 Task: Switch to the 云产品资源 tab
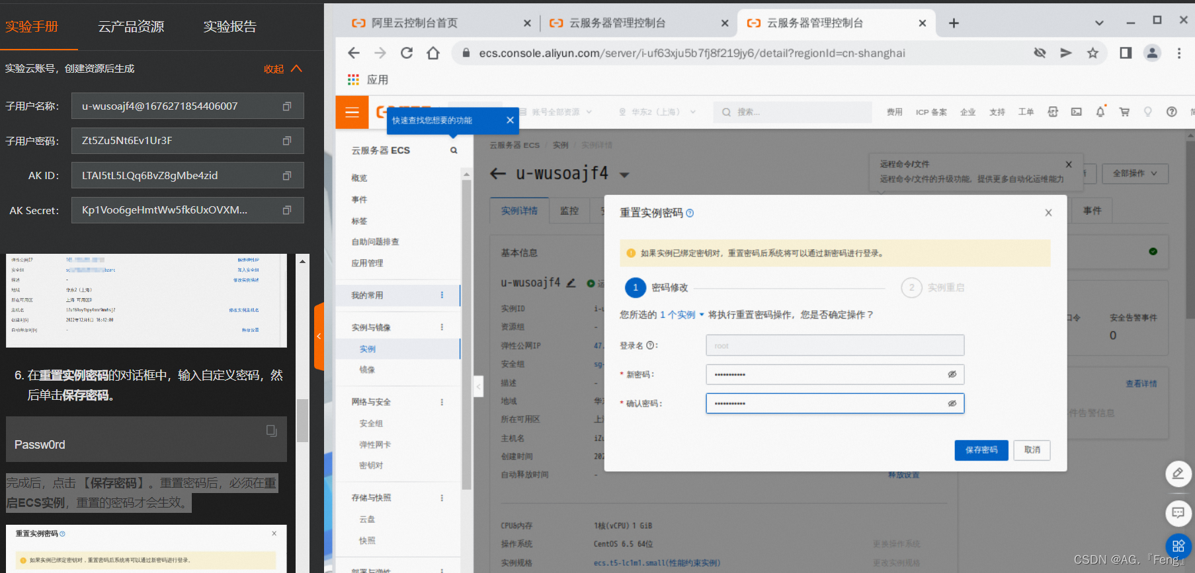(x=131, y=26)
